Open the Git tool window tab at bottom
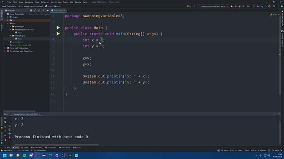284x159 pixels. pos(7,148)
